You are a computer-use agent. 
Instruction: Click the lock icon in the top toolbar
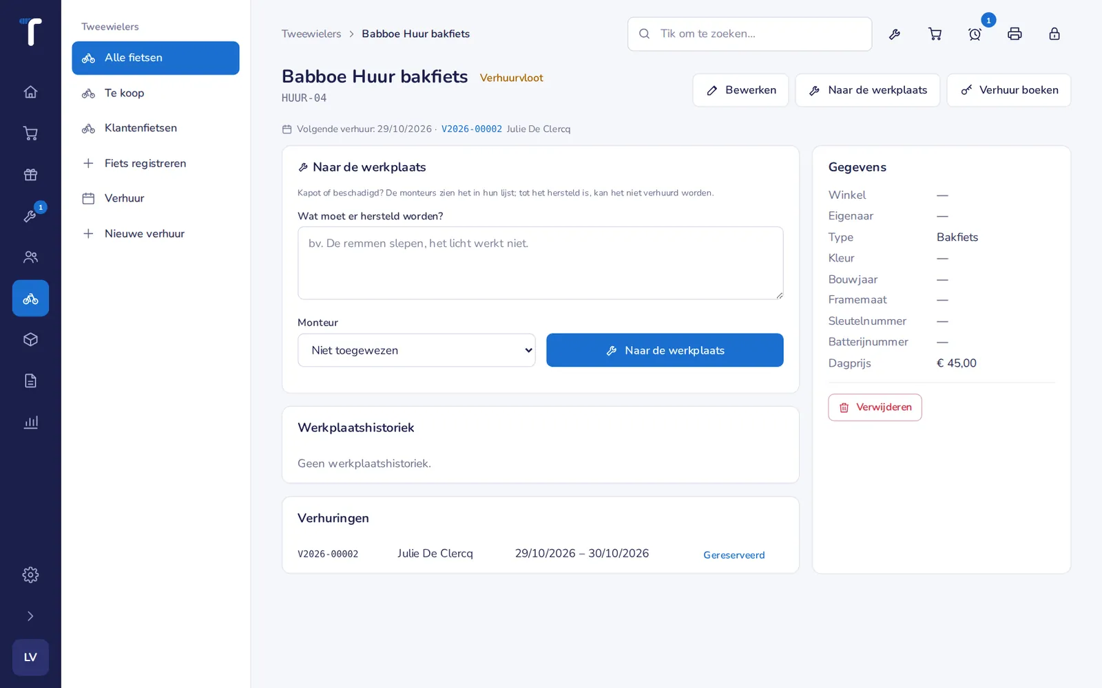point(1054,34)
